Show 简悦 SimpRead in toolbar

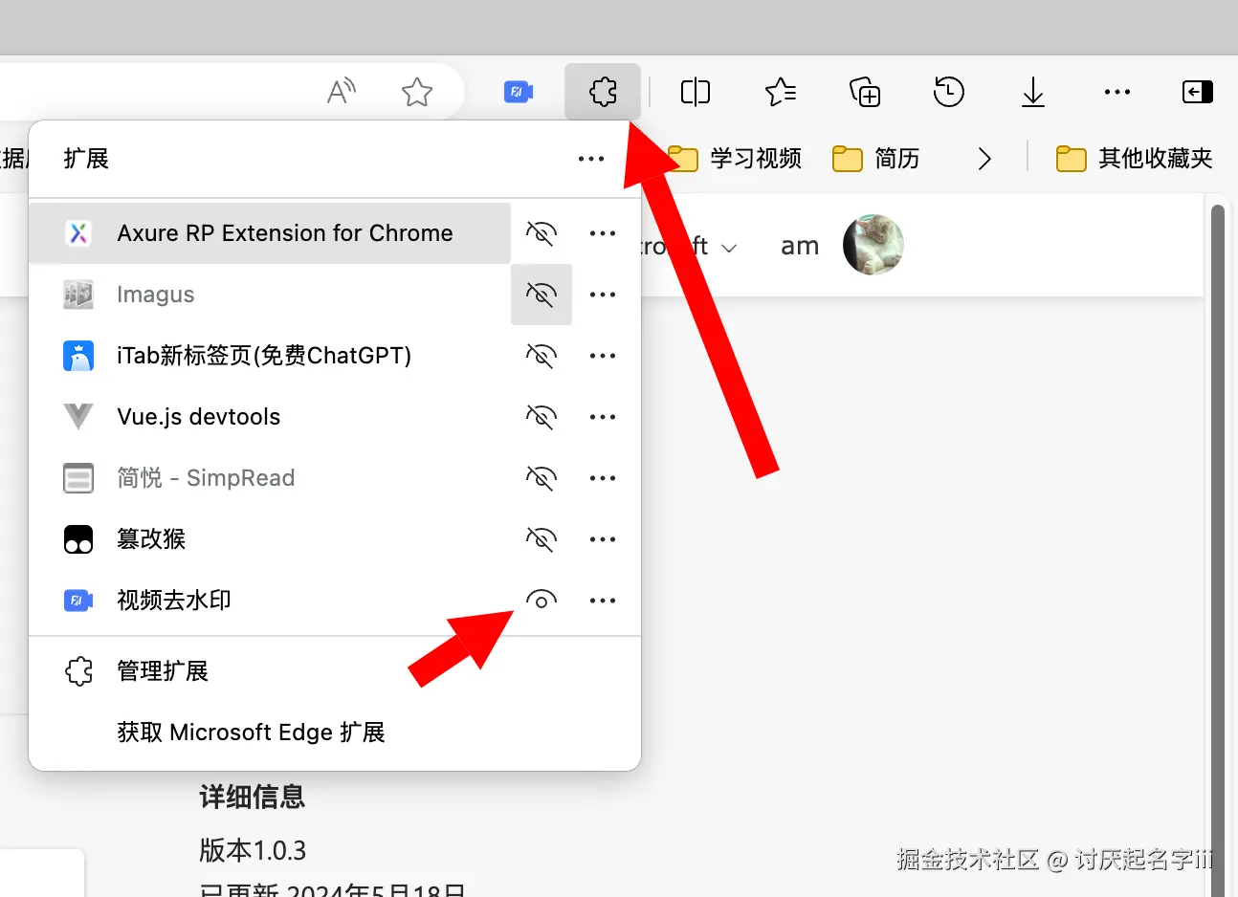(542, 478)
